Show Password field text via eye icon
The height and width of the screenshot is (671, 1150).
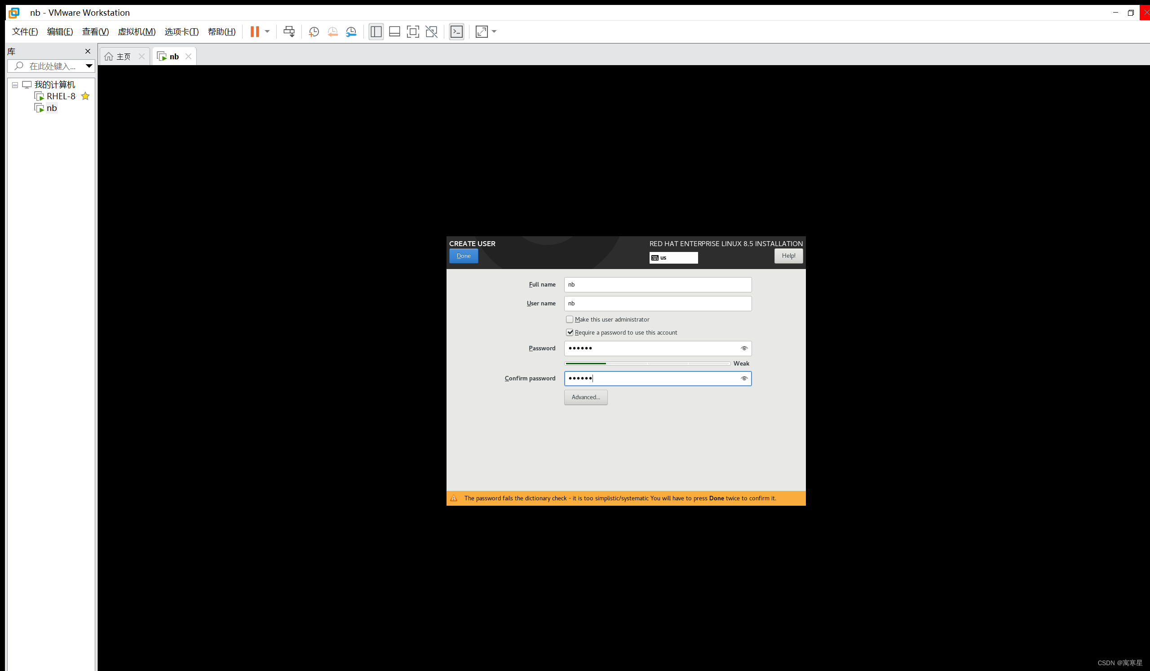point(744,349)
